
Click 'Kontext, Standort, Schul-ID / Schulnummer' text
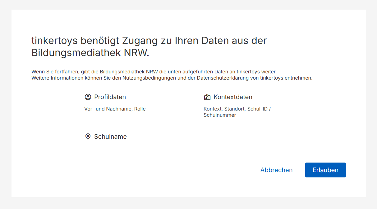click(x=237, y=112)
